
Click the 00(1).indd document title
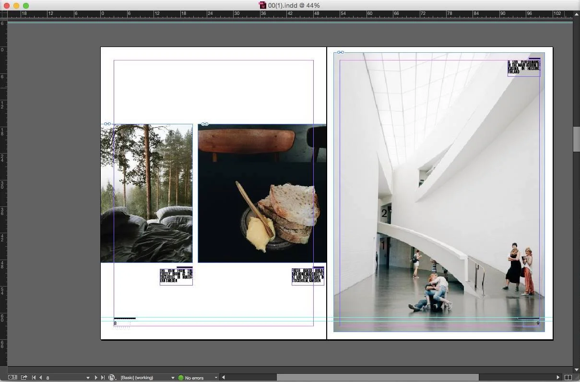294,5
